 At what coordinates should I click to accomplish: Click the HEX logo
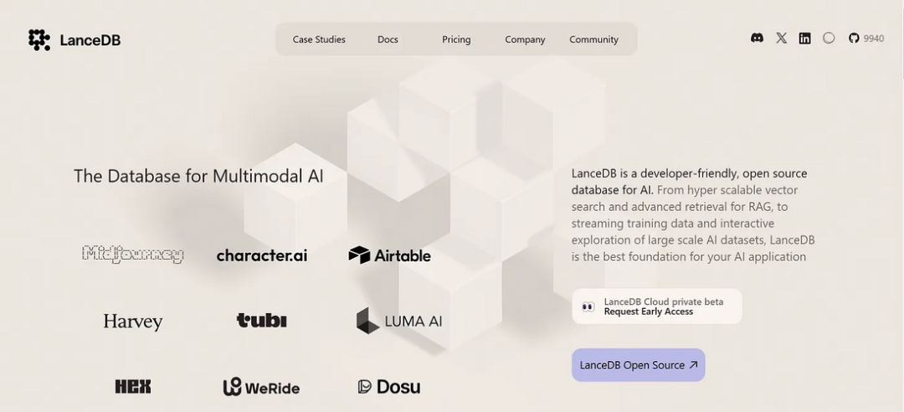click(133, 387)
